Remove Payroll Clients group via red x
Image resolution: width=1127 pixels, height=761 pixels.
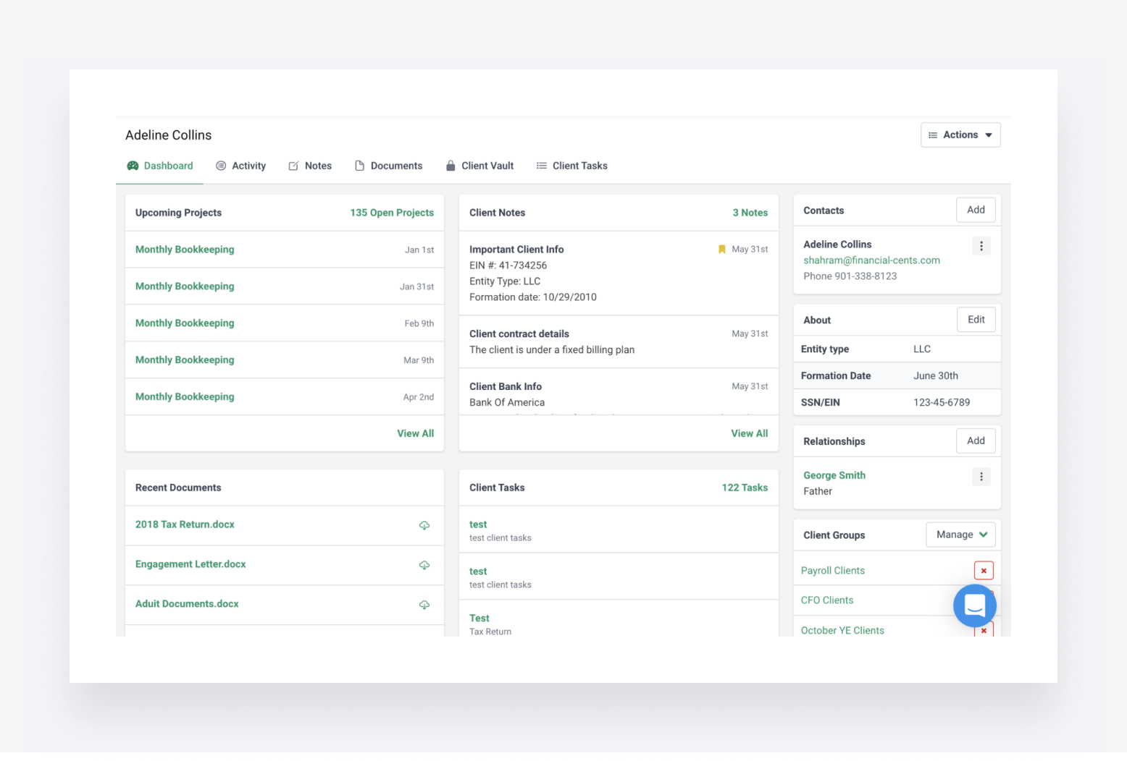(984, 570)
